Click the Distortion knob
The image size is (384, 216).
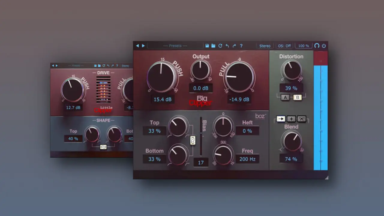pos(291,70)
